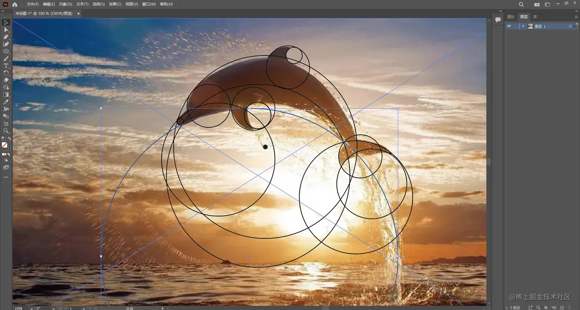Click Locate Object magnifier in Layers panel

(538, 307)
